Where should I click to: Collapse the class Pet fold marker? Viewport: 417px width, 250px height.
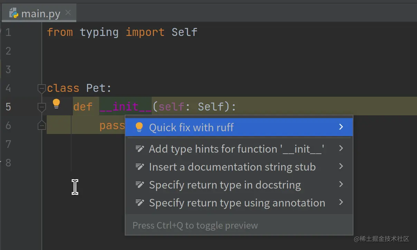coord(41,89)
